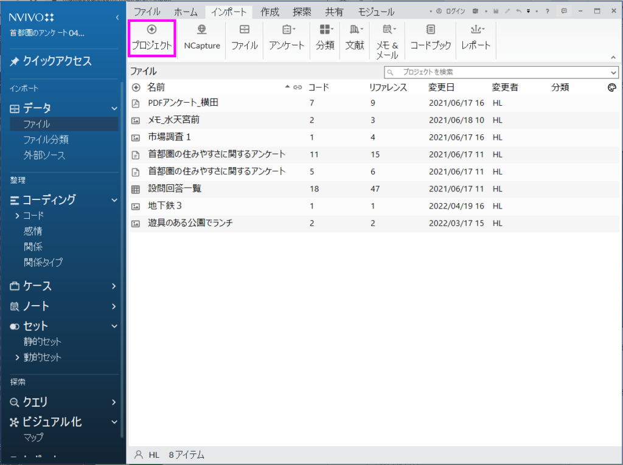Image resolution: width=623 pixels, height=465 pixels.
Task: Sort the list by 名前 column header
Action: [156, 88]
